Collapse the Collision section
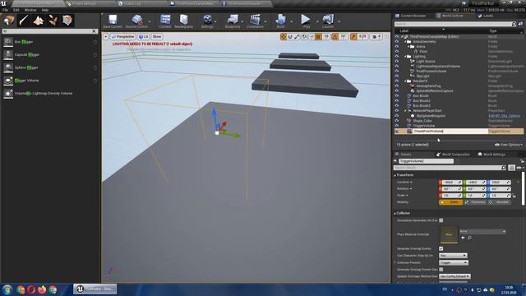 [x=394, y=213]
